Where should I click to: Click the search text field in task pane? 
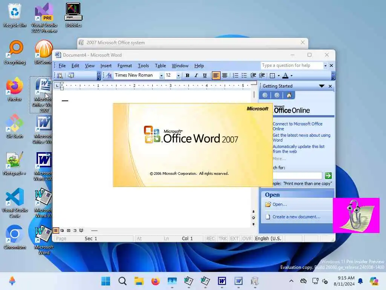coord(297,176)
